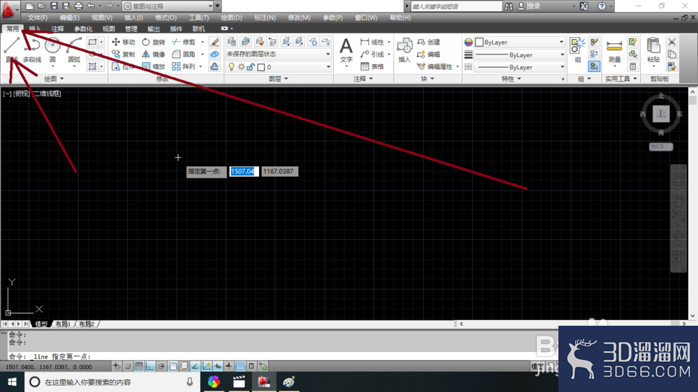Click the Copy (复制) tool in the Modify panel
This screenshot has height=392, width=698.
pyautogui.click(x=124, y=54)
